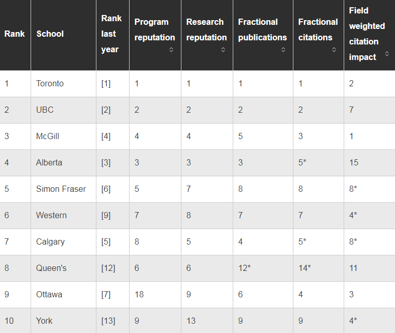Select the Queen's school cell

pos(51,268)
